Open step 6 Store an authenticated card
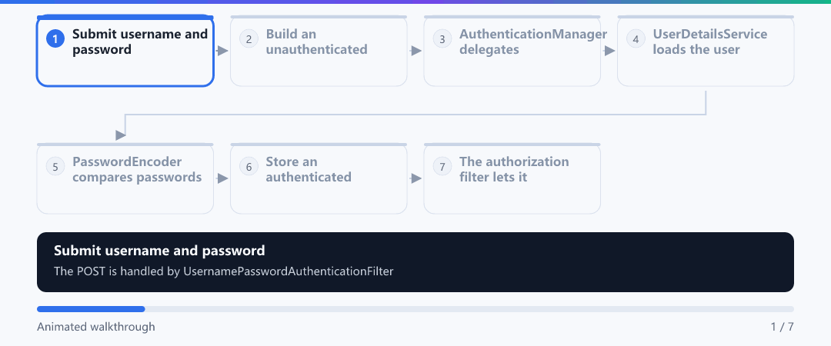The height and width of the screenshot is (346, 831). pos(319,178)
